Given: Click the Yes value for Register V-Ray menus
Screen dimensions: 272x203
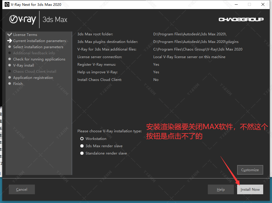Looking at the screenshot, I should [x=156, y=65].
